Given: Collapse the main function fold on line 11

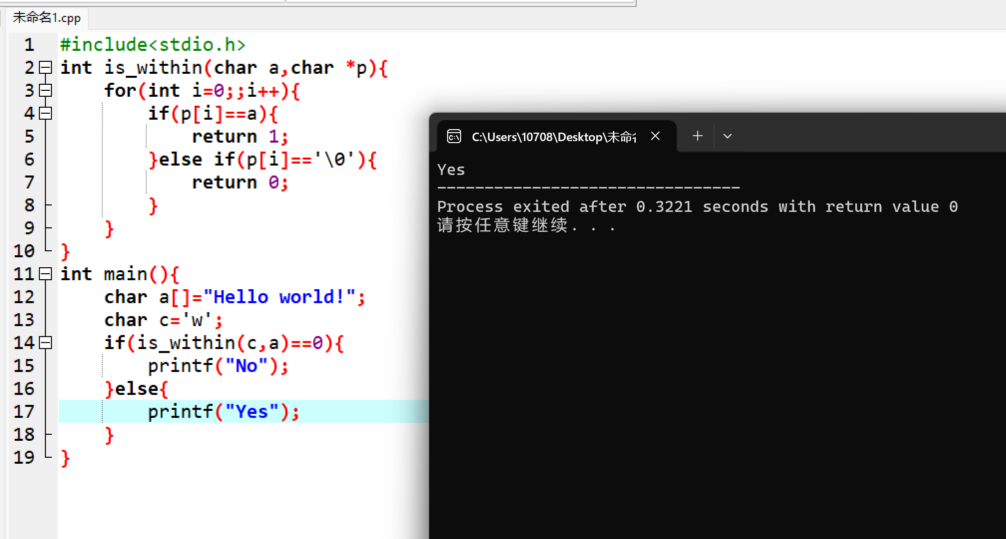Looking at the screenshot, I should point(45,274).
